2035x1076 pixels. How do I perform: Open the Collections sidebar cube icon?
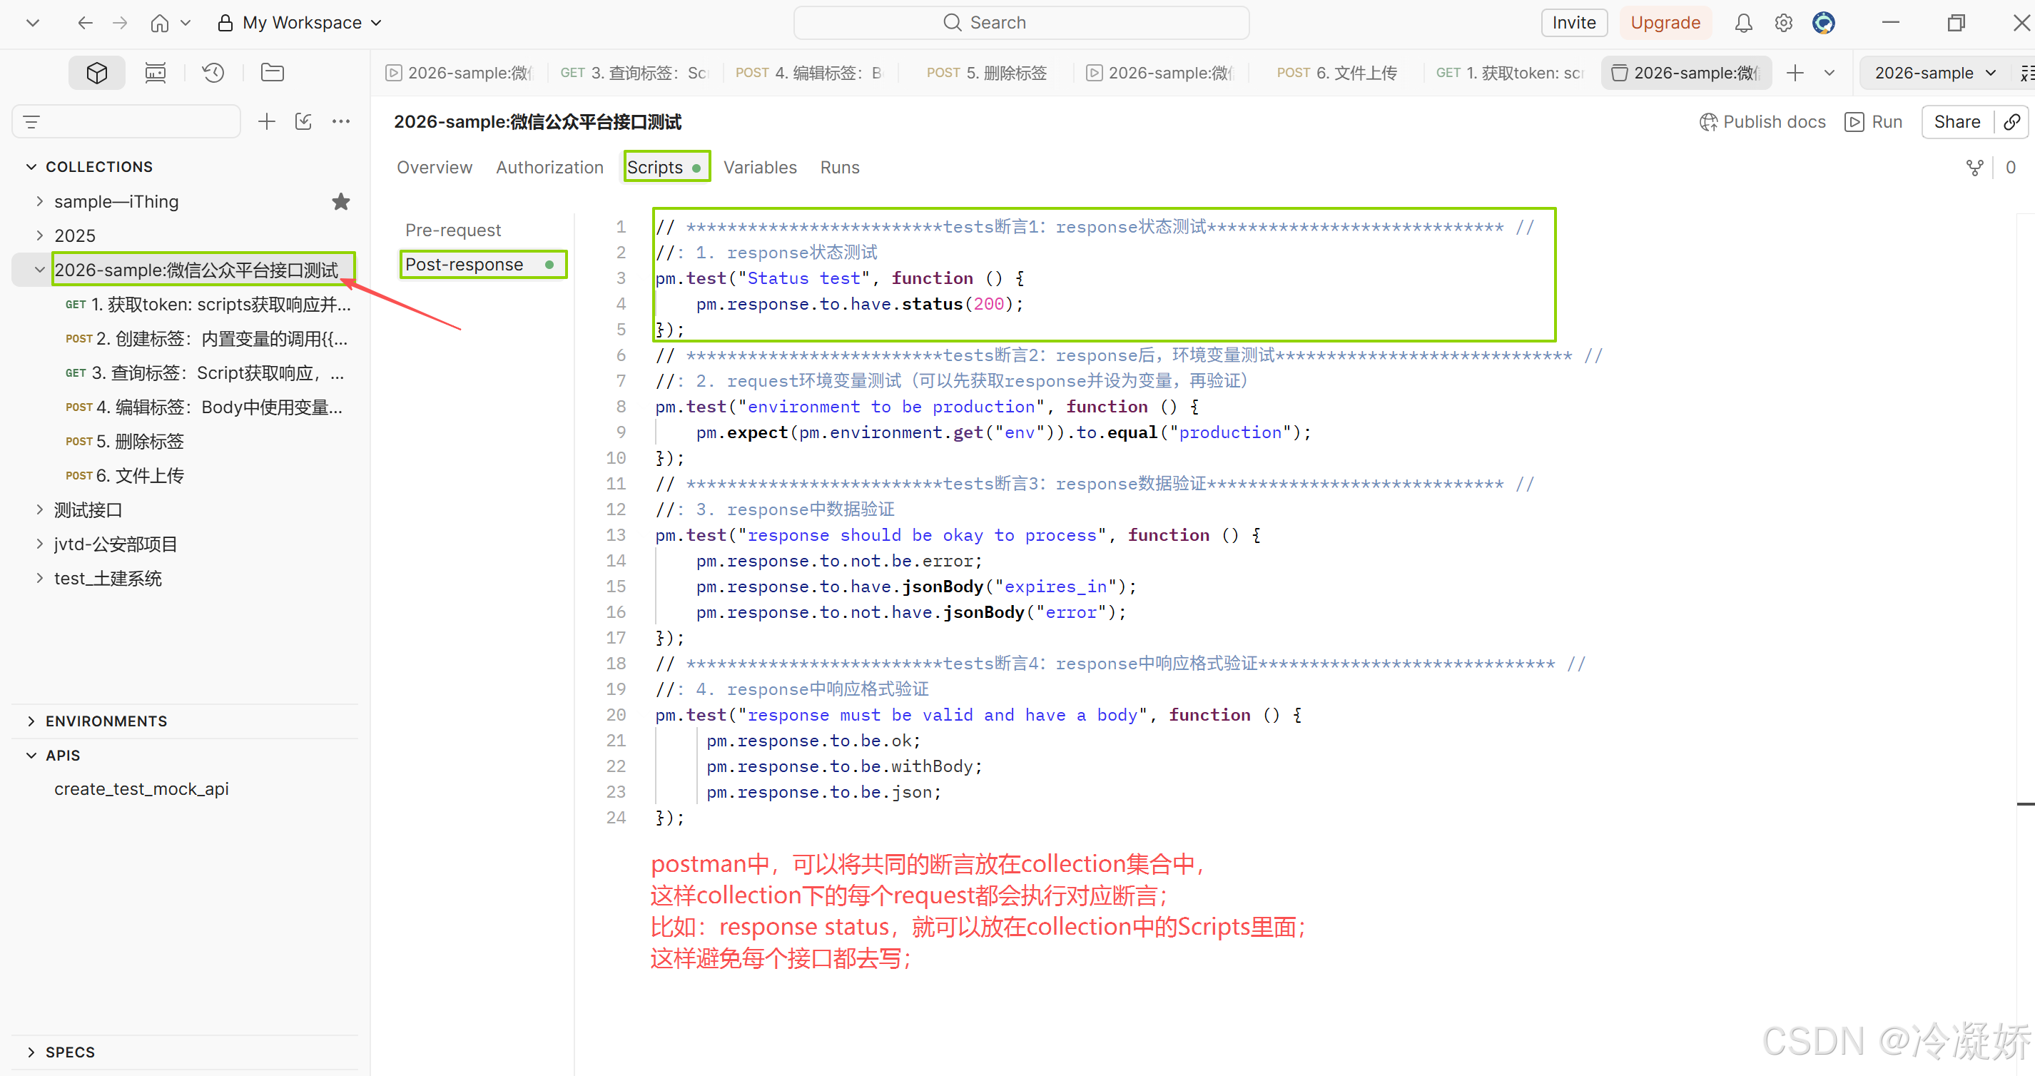click(x=96, y=73)
